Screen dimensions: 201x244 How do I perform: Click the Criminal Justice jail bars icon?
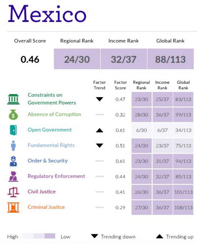tap(13, 207)
